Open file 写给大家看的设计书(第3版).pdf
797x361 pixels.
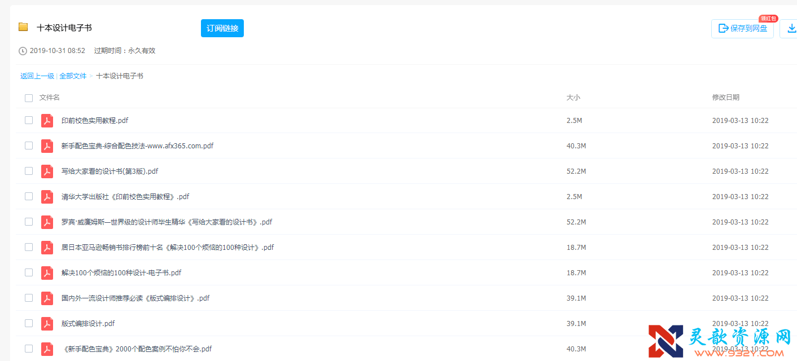(x=110, y=171)
